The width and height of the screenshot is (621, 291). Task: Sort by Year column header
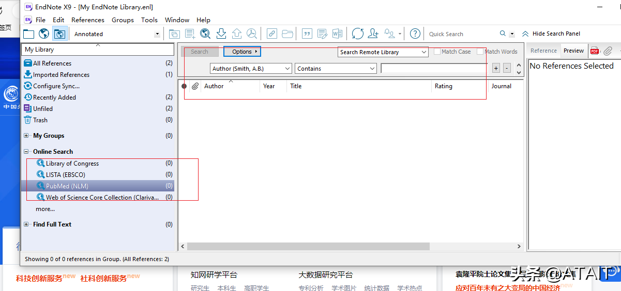click(x=274, y=86)
